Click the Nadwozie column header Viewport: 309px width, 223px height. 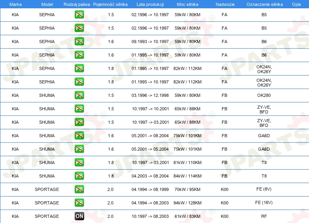[x=225, y=4]
